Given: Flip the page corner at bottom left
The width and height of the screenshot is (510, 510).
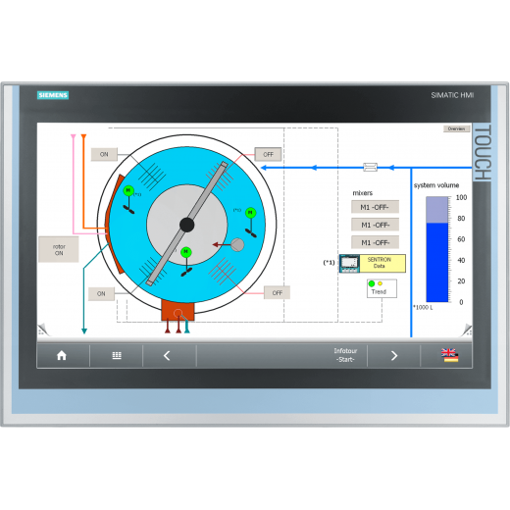Looking at the screenshot, I should (43, 330).
